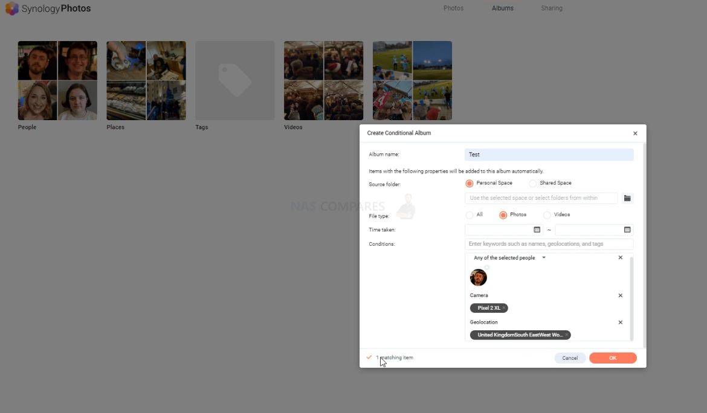This screenshot has height=413, width=707.
Task: Open the People album thumbnail
Action: click(x=57, y=81)
